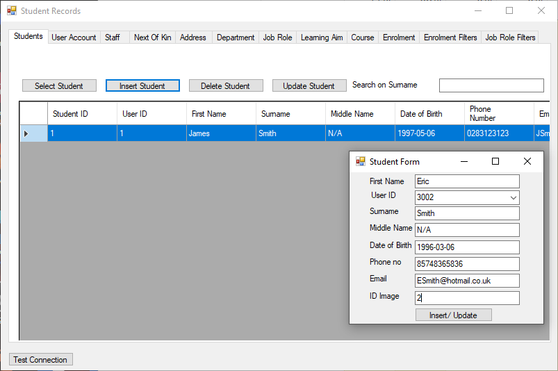Switch to the Job Role tab
The height and width of the screenshot is (371, 558).
point(277,38)
